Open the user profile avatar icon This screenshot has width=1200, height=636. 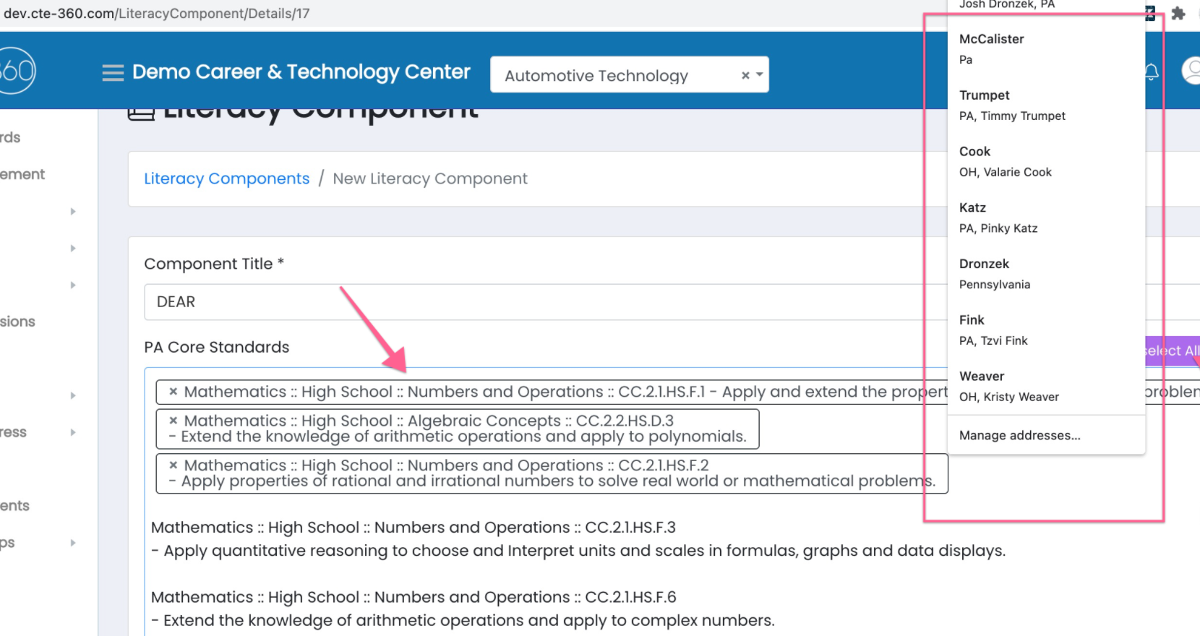[1191, 71]
